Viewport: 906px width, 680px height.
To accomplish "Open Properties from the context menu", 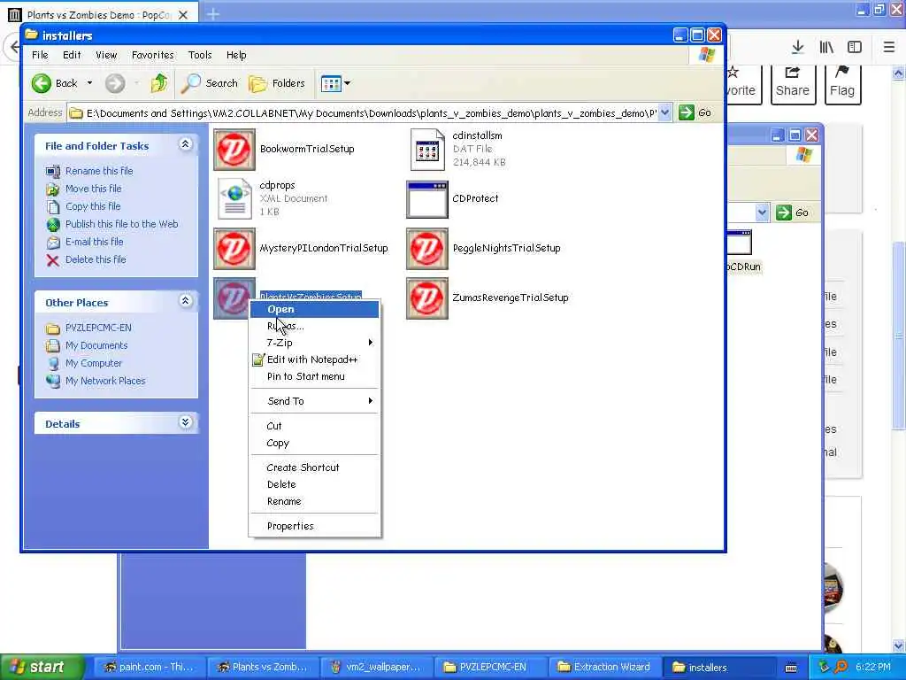I will [x=314, y=526].
